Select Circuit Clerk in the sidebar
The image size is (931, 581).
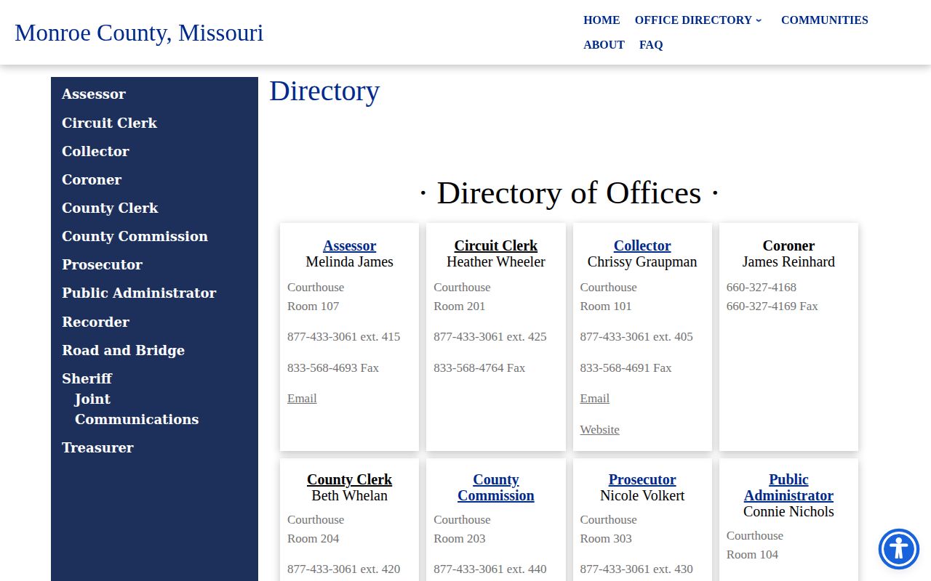tap(109, 123)
